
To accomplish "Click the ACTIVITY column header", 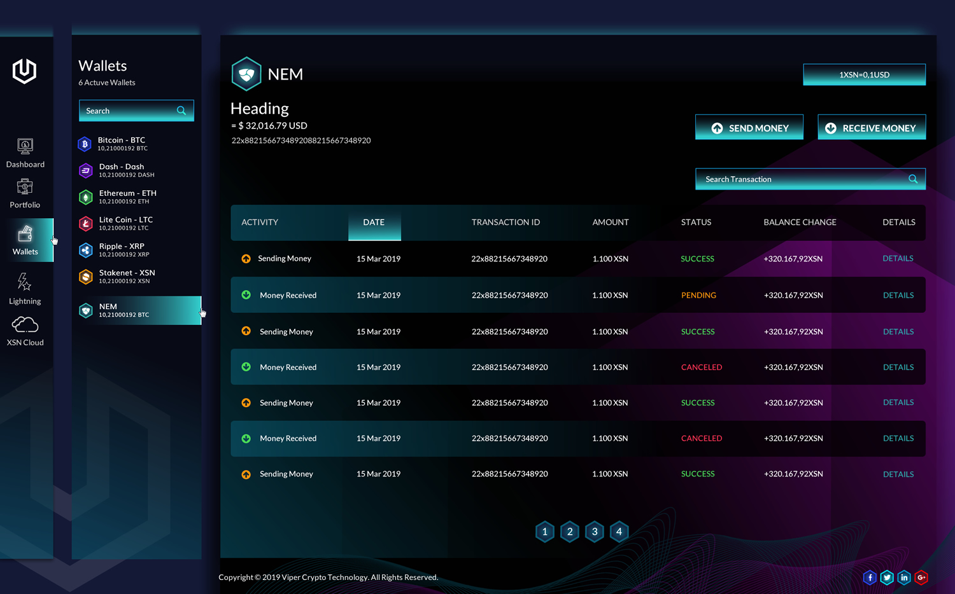I will [260, 222].
